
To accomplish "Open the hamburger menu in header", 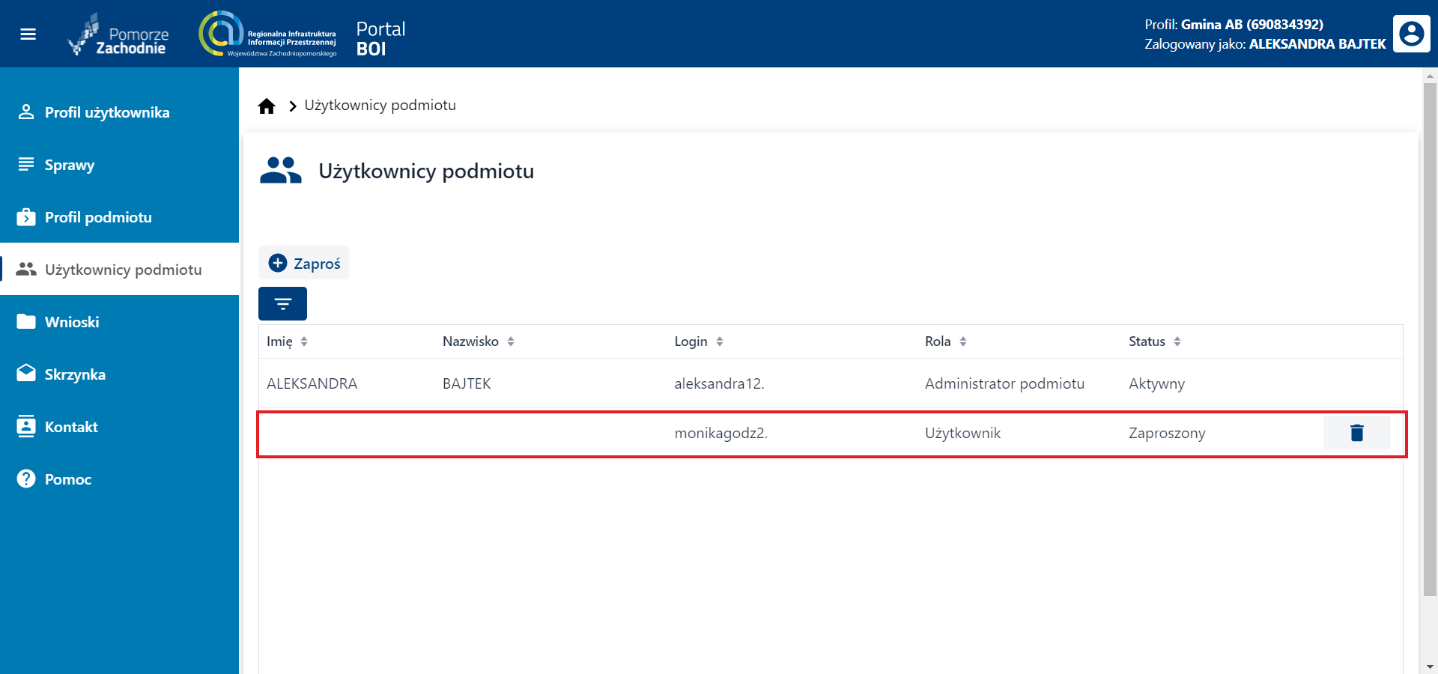I will (x=28, y=34).
